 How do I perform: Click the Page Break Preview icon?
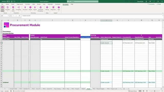point(147,91)
